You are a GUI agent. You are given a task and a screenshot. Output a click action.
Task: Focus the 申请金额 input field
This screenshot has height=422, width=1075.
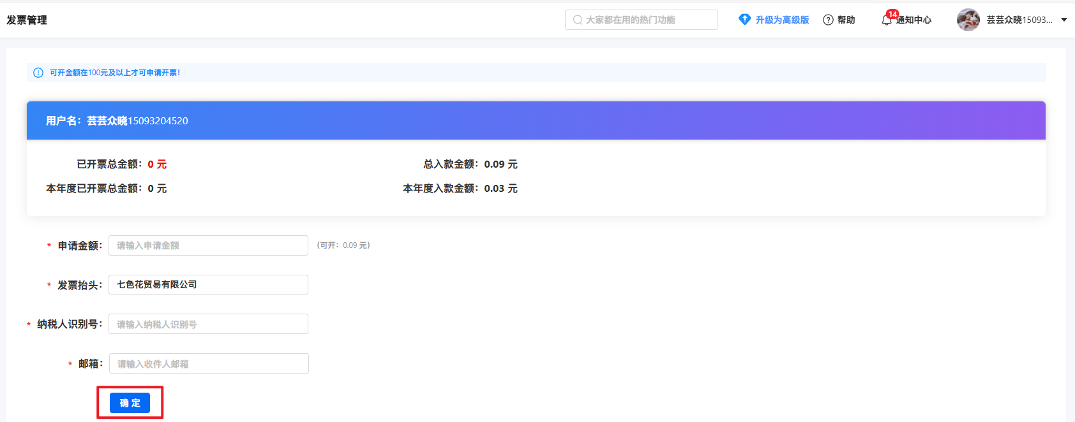click(208, 245)
